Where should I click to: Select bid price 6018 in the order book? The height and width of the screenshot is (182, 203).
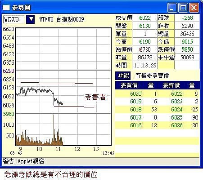(136, 110)
